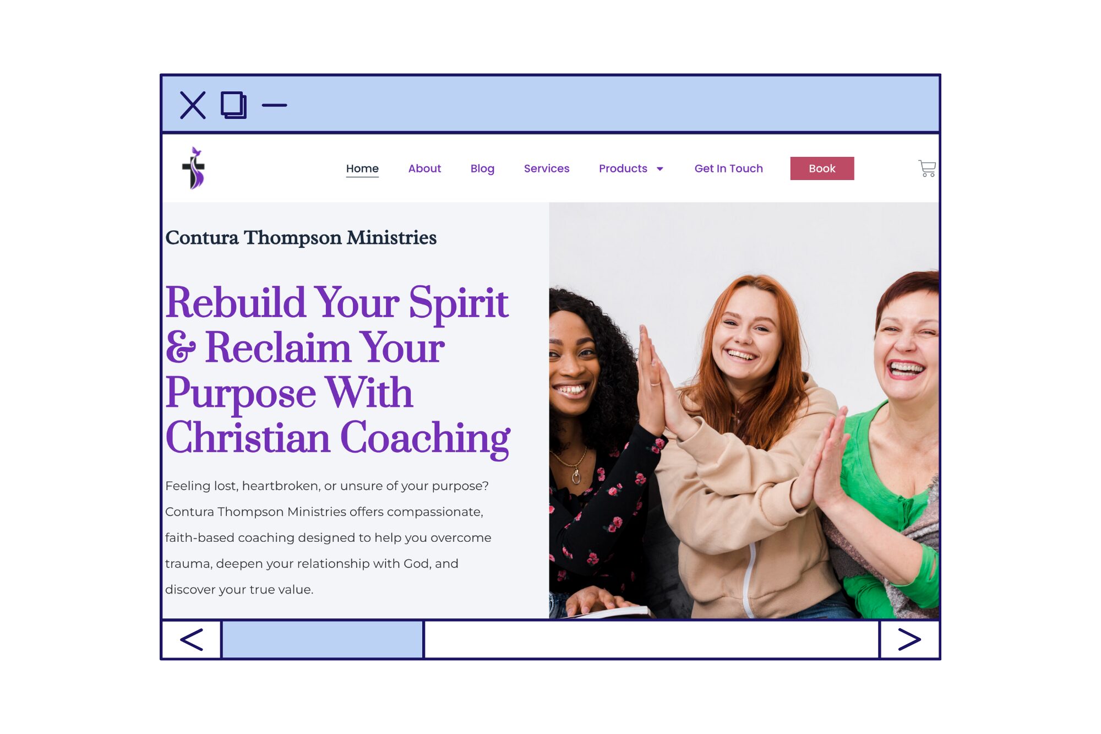Click the empty scrollbar track area
This screenshot has width=1101, height=734.
(652, 639)
